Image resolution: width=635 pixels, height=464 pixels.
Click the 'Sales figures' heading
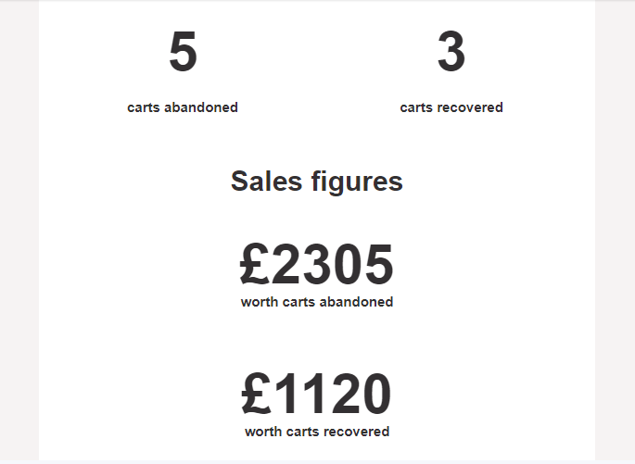coord(317,182)
